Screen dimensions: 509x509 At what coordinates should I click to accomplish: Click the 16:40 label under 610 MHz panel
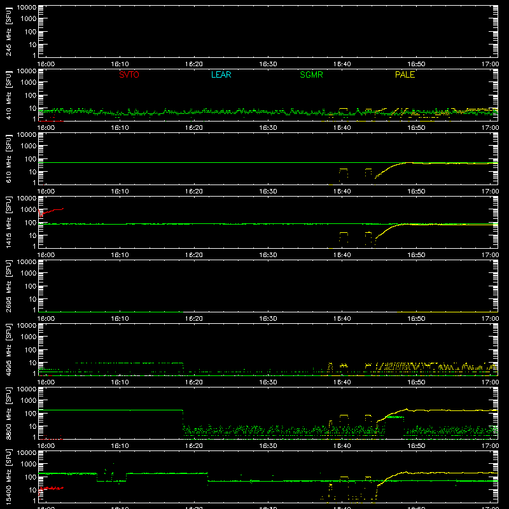342,192
